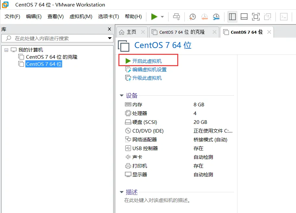The height and width of the screenshot is (213, 296).
Task: Click the display monitor icon
Action: tap(128, 174)
